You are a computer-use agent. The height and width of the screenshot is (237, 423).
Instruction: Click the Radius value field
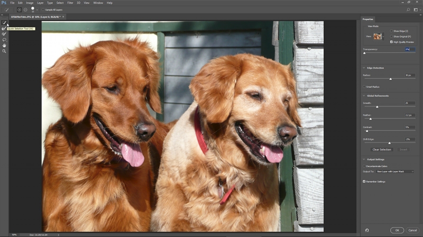(410, 75)
